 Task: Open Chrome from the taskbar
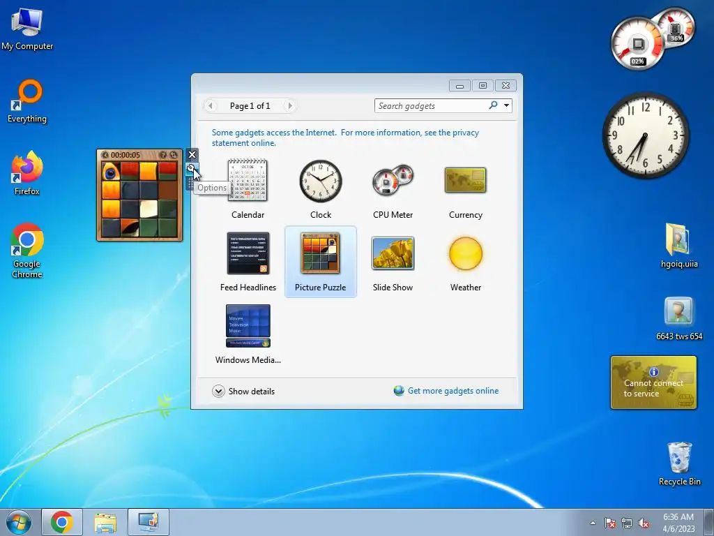[62, 522]
